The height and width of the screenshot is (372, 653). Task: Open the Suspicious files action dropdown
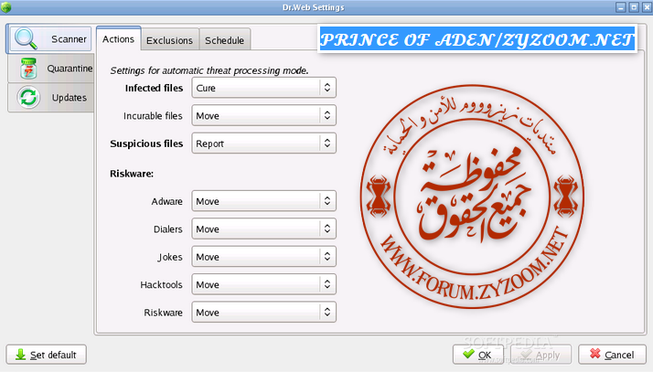point(263,143)
